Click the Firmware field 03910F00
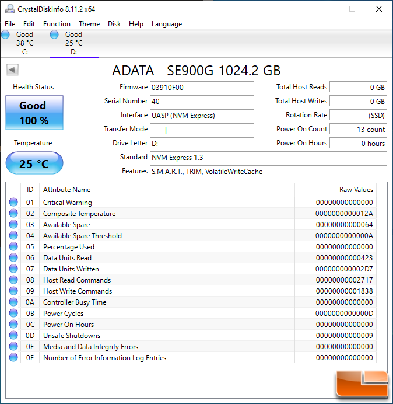This screenshot has width=393, height=404. (x=202, y=88)
